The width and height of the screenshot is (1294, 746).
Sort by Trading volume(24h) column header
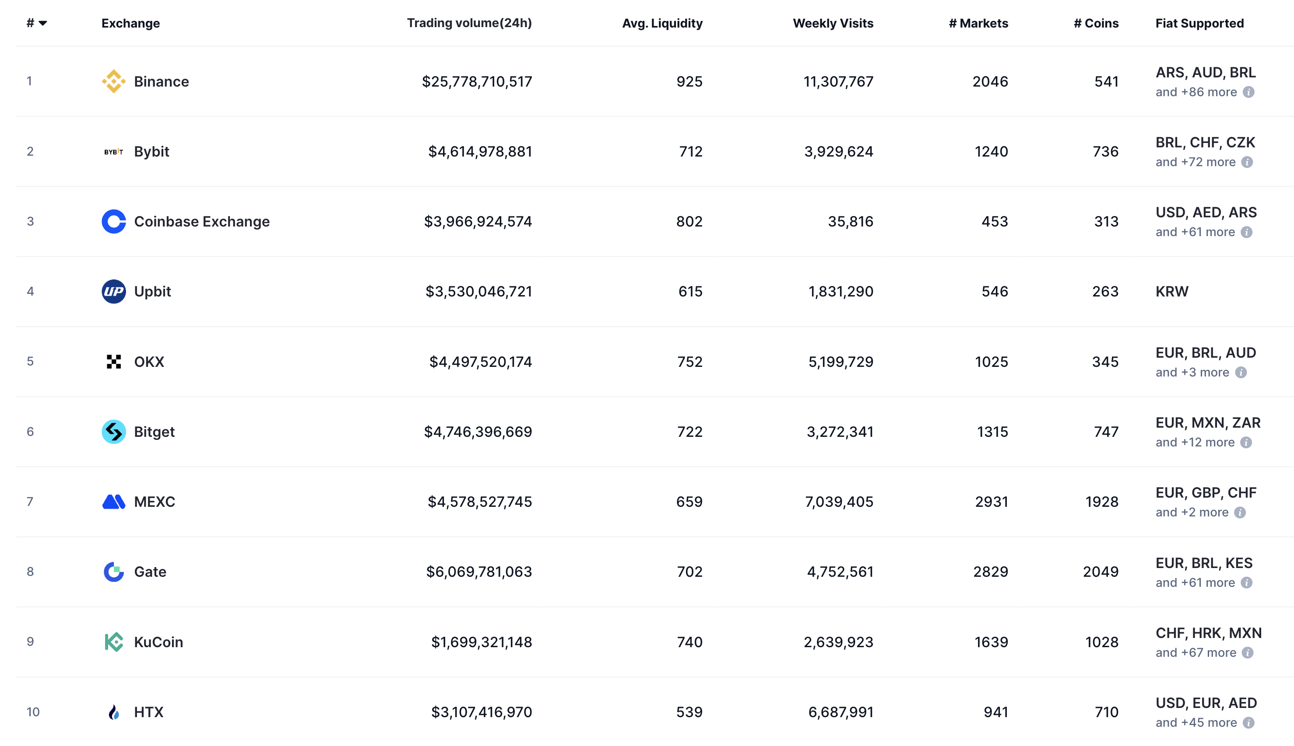(469, 23)
